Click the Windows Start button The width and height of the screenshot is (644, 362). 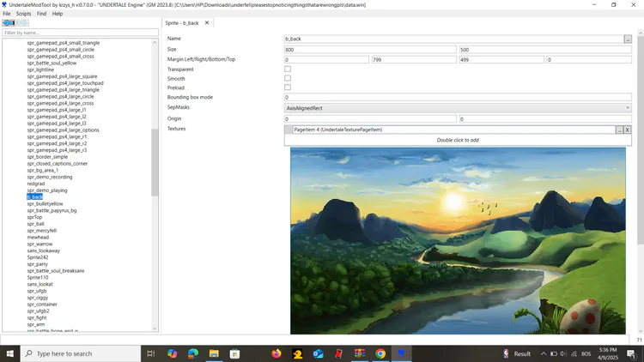pyautogui.click(x=9, y=353)
